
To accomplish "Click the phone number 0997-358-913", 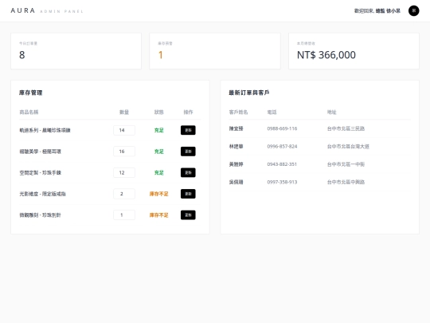I will [x=282, y=182].
